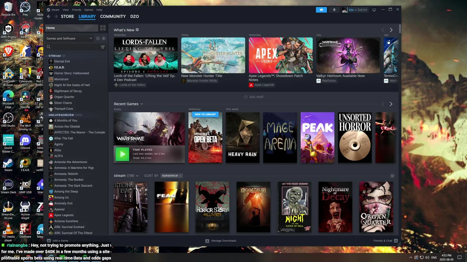
Task: Go to the STORE tab
Action: pos(67,16)
